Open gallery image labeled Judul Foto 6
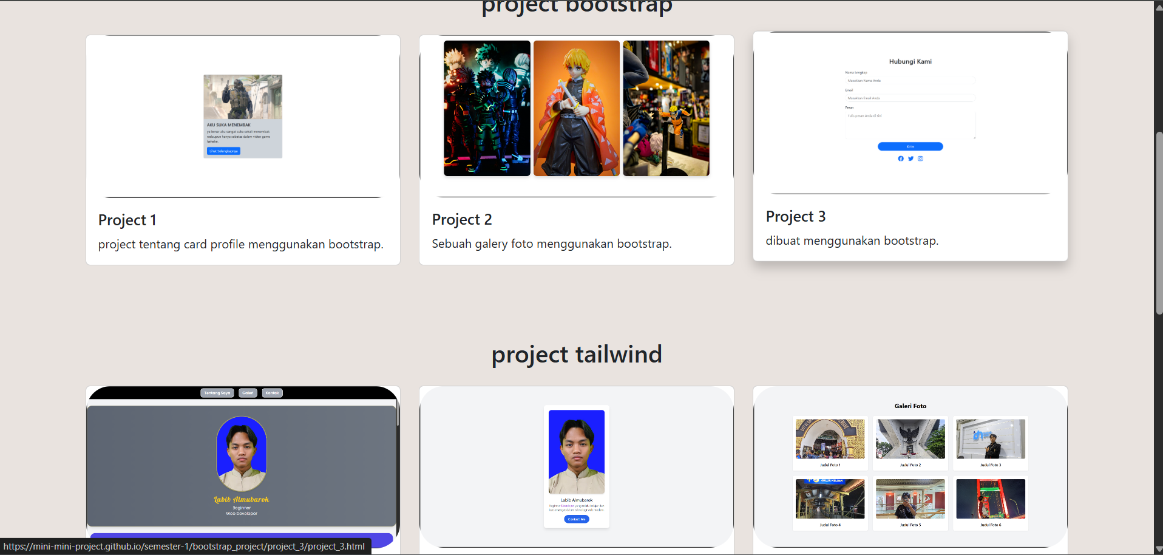 pos(991,499)
